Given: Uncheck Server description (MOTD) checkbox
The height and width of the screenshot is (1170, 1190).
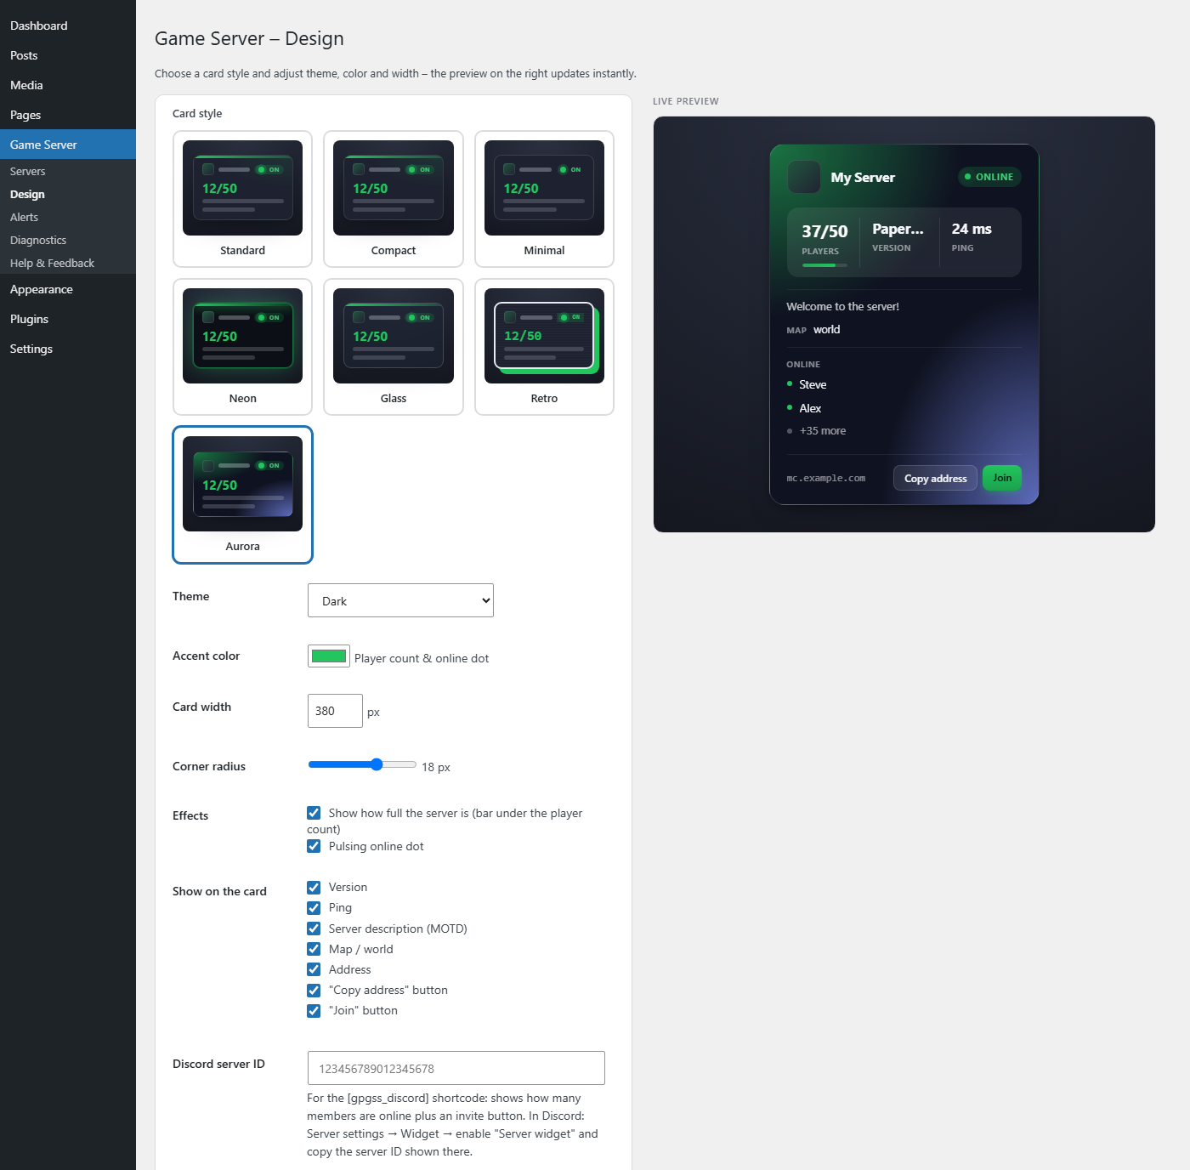Looking at the screenshot, I should click(x=314, y=929).
